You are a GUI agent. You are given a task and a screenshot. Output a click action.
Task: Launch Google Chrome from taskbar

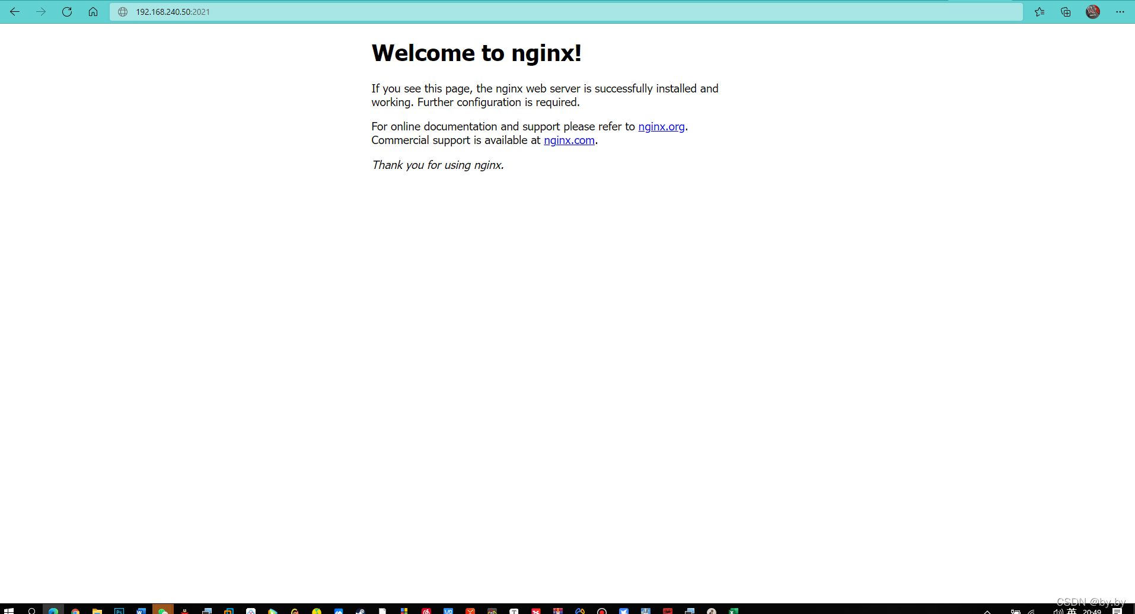[x=75, y=610]
